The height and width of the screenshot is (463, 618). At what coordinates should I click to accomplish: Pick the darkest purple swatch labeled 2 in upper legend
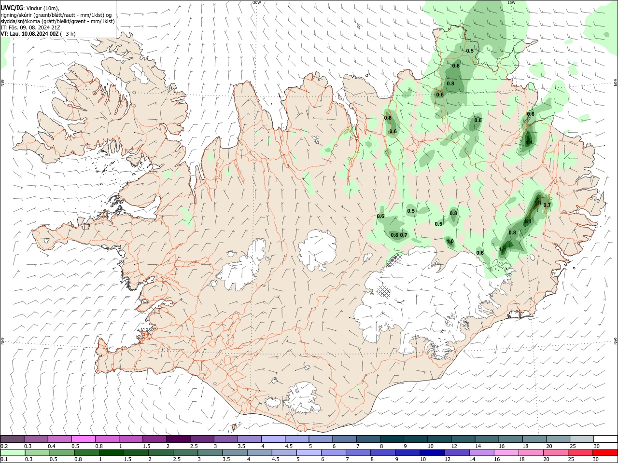[178, 439]
